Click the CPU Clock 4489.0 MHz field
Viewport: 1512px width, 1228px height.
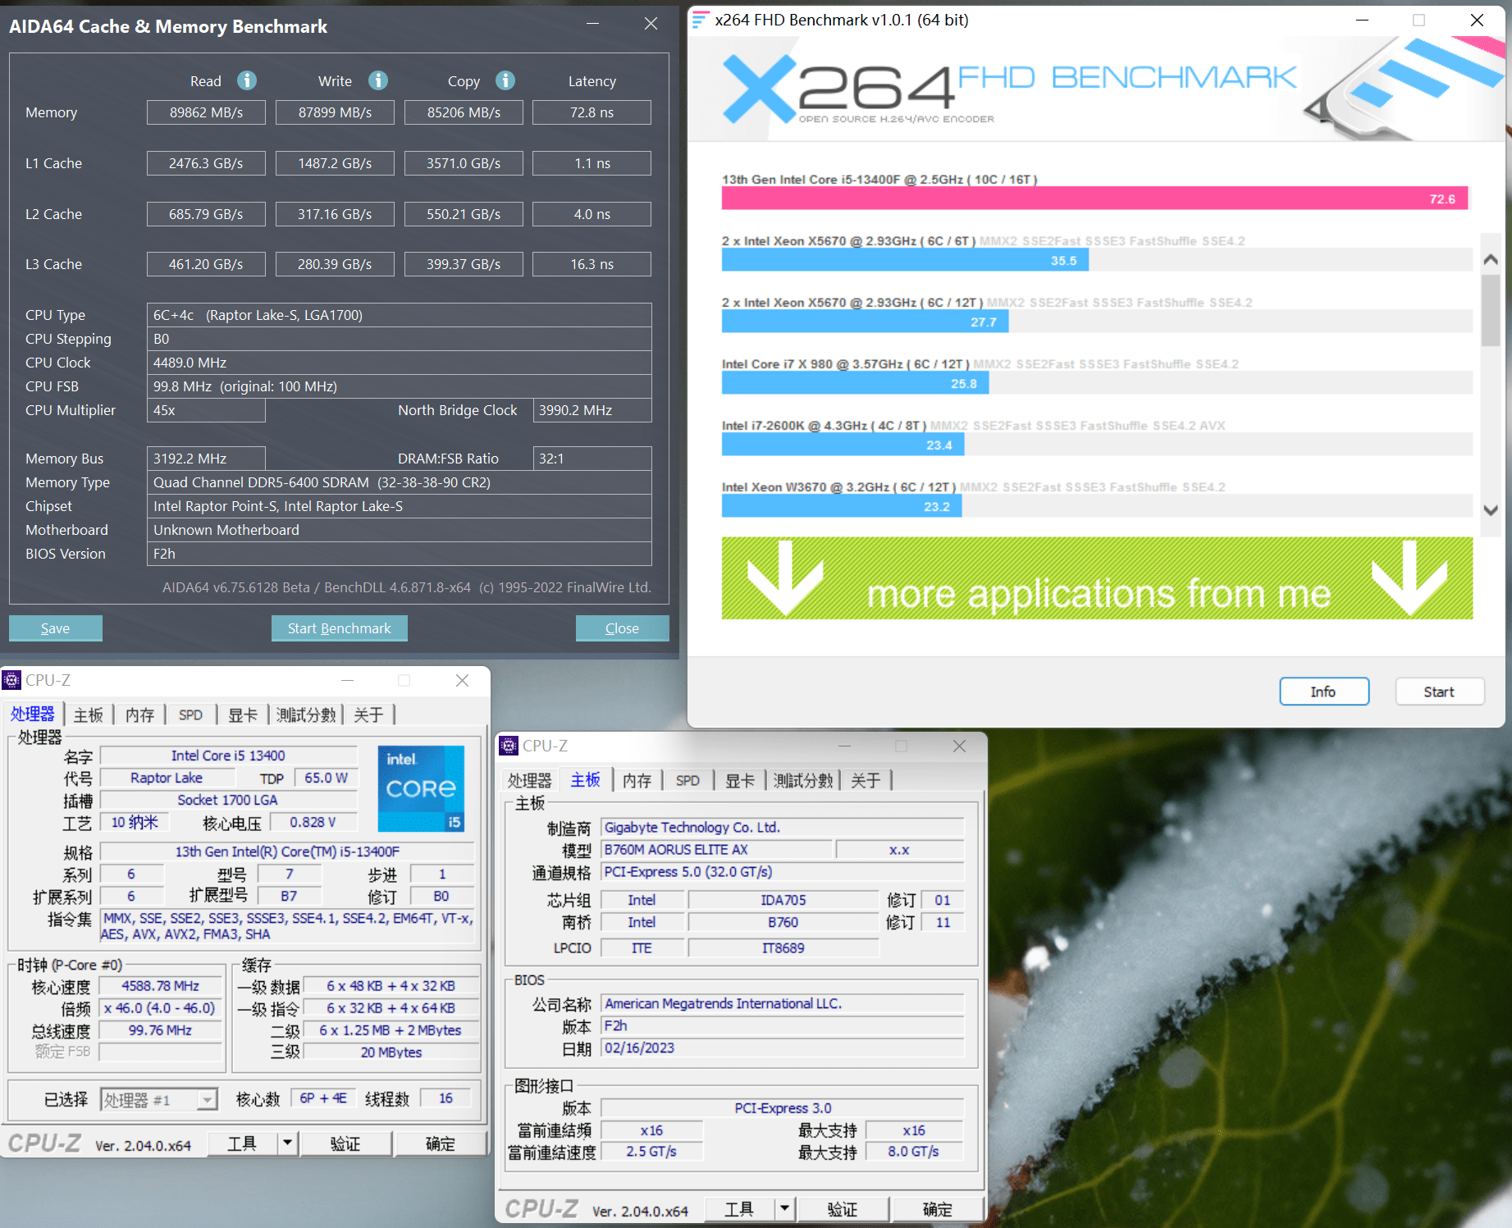[399, 363]
